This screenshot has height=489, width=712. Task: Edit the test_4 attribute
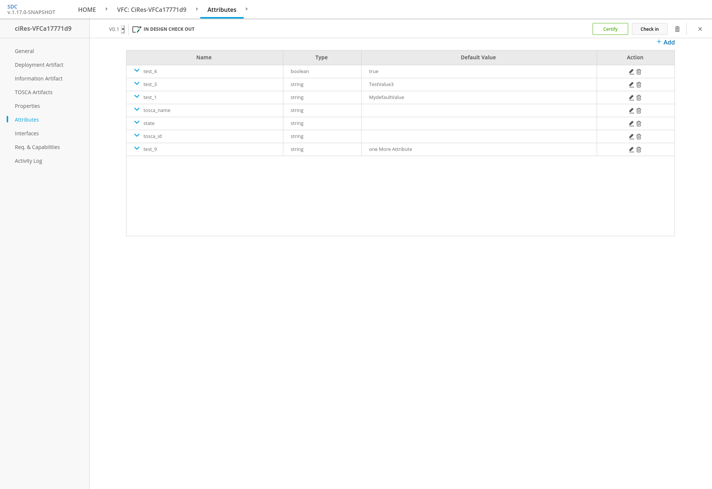[x=631, y=72]
